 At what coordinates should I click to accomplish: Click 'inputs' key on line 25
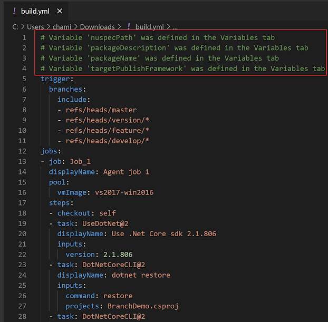tap(70, 286)
